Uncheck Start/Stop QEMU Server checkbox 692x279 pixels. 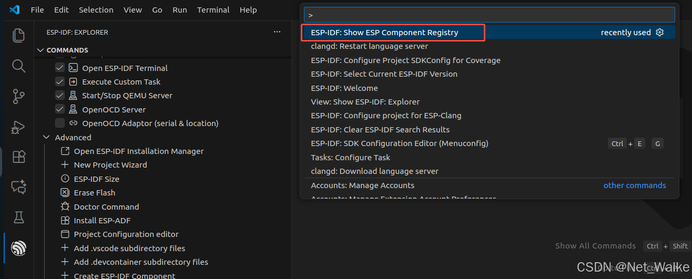tap(60, 96)
